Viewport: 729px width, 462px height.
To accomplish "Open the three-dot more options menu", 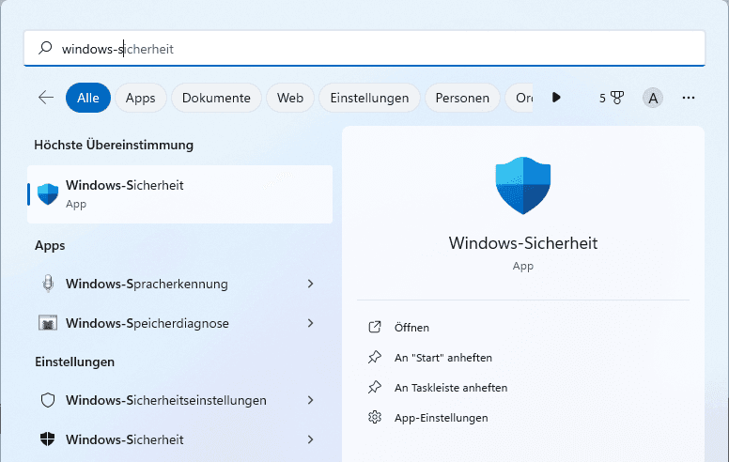I will (689, 98).
